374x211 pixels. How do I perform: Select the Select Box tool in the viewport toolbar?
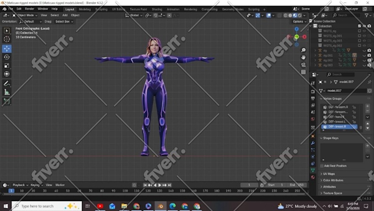point(7,31)
